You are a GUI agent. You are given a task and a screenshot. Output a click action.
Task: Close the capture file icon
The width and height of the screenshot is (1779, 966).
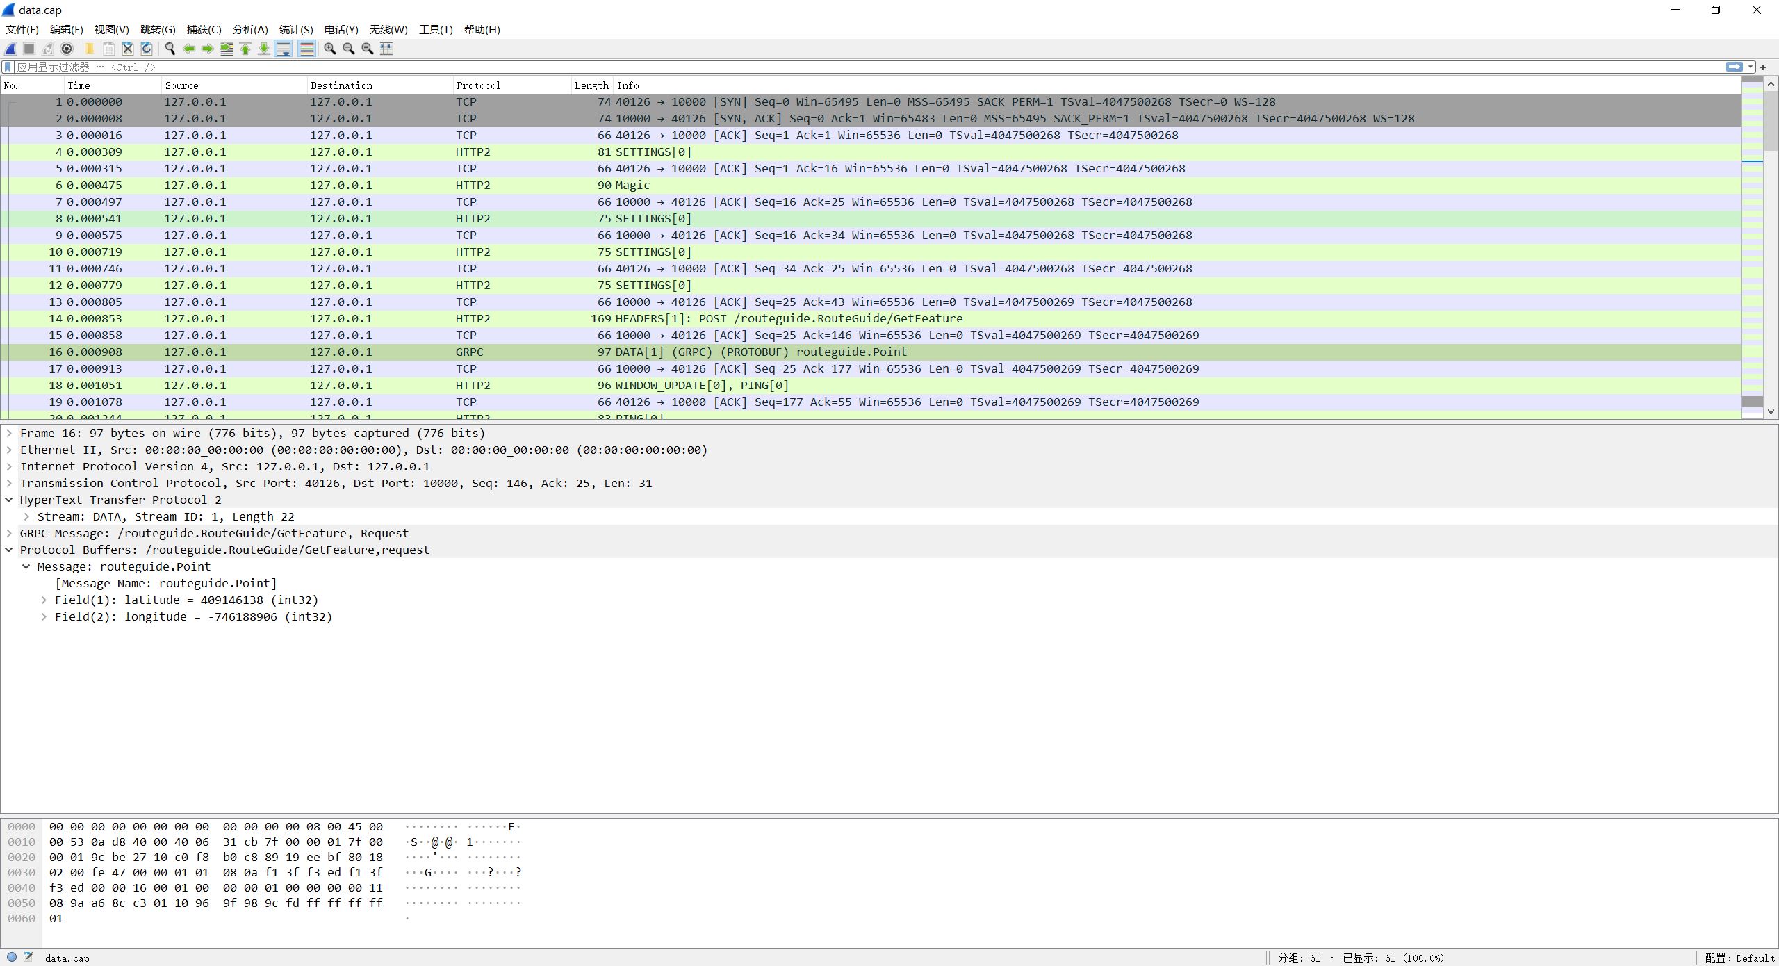pos(127,49)
